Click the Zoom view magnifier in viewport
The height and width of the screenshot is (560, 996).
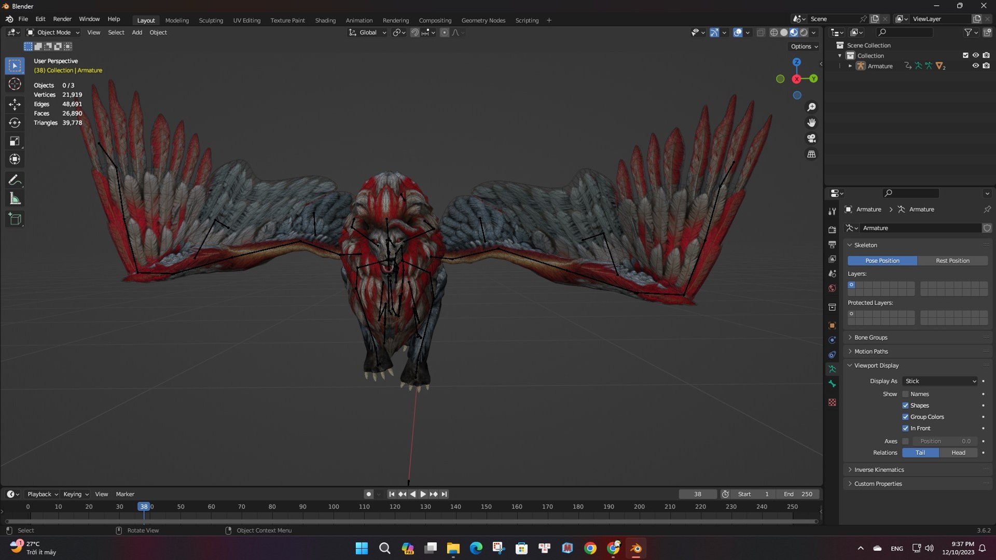811,107
